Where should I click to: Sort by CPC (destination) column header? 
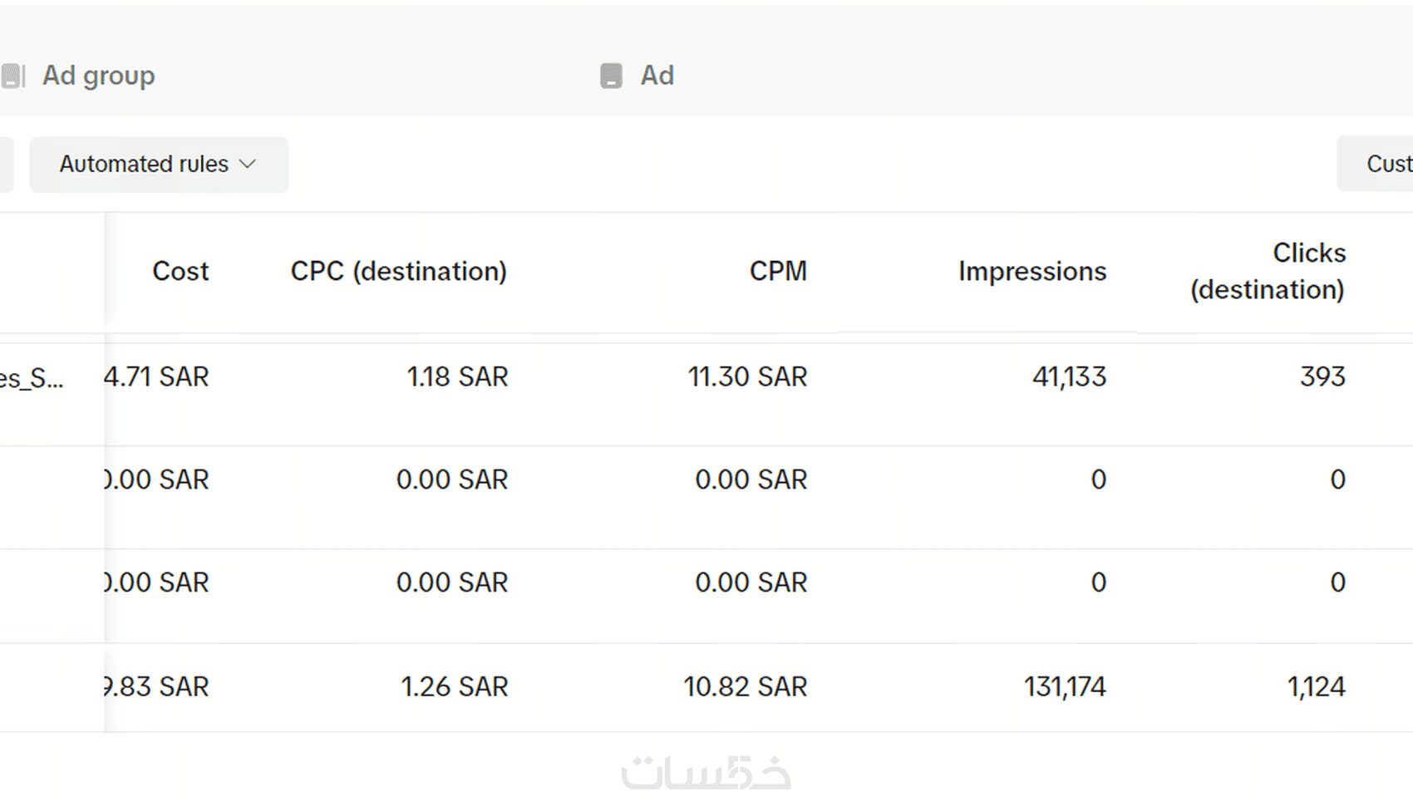398,272
